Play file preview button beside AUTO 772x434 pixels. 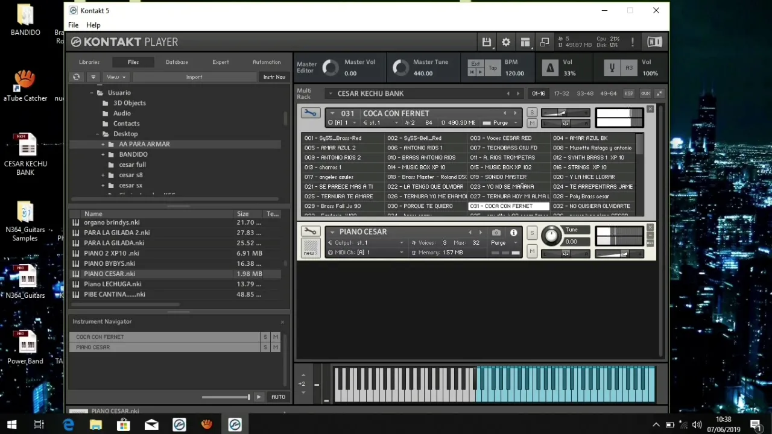258,397
